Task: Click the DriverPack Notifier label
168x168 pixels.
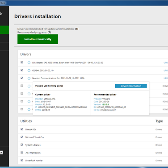Action: [x=34, y=160]
